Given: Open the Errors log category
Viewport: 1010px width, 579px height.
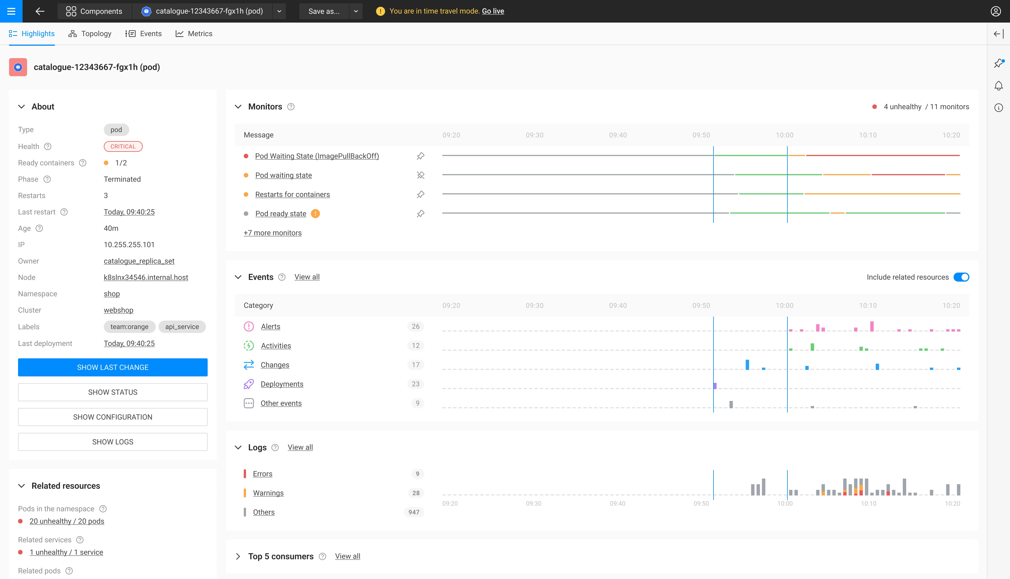Looking at the screenshot, I should click(x=263, y=474).
